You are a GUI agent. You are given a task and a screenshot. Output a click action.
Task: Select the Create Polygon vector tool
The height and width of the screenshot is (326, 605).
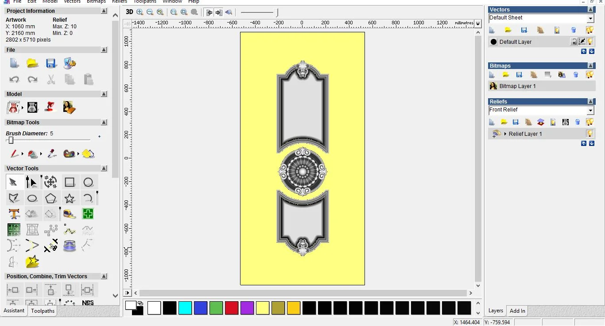coord(51,198)
